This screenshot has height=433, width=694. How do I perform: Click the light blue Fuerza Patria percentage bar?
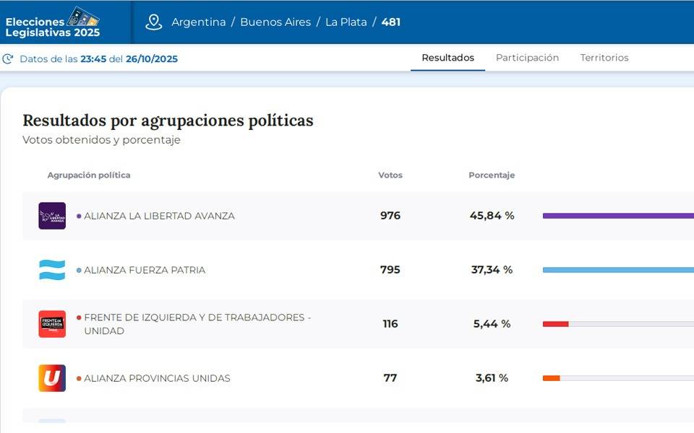(x=618, y=270)
